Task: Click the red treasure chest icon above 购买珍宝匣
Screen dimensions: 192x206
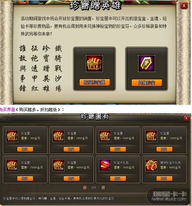Action: tap(94, 63)
